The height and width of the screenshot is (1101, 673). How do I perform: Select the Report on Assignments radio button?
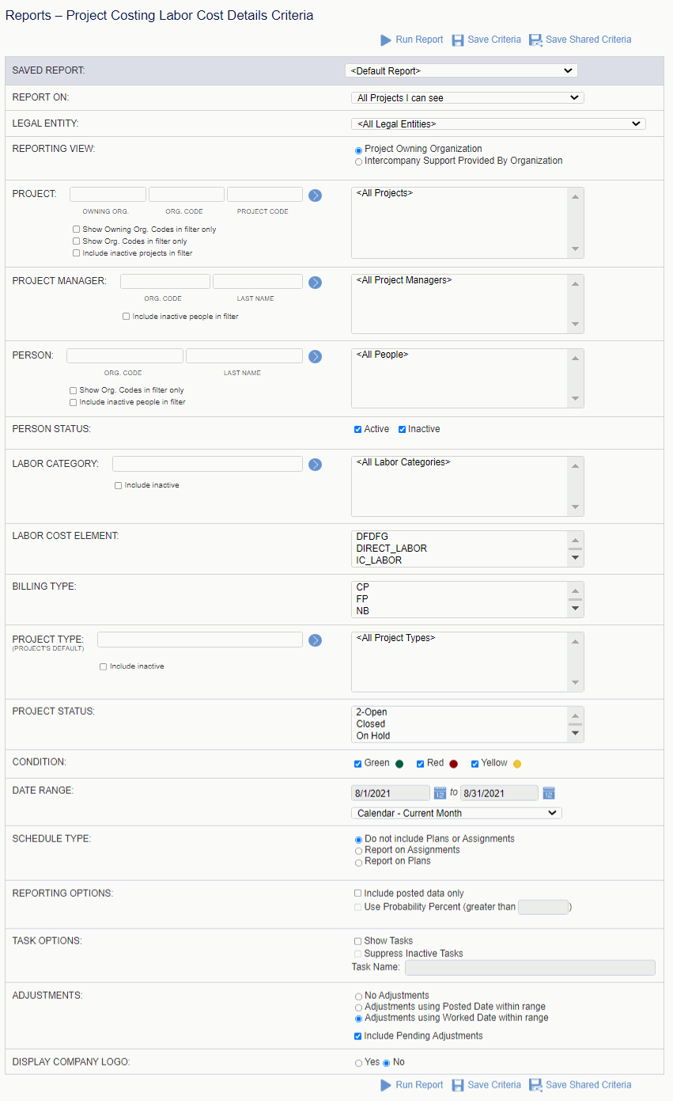tap(358, 851)
